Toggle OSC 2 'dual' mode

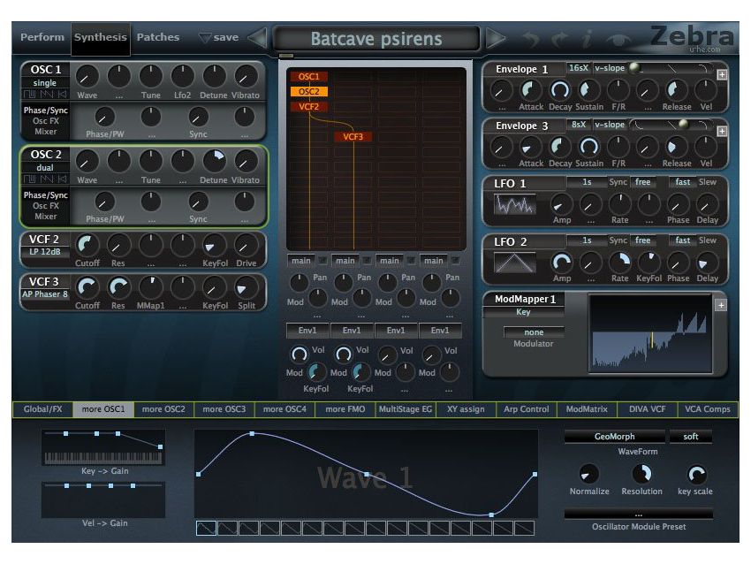pyautogui.click(x=45, y=168)
